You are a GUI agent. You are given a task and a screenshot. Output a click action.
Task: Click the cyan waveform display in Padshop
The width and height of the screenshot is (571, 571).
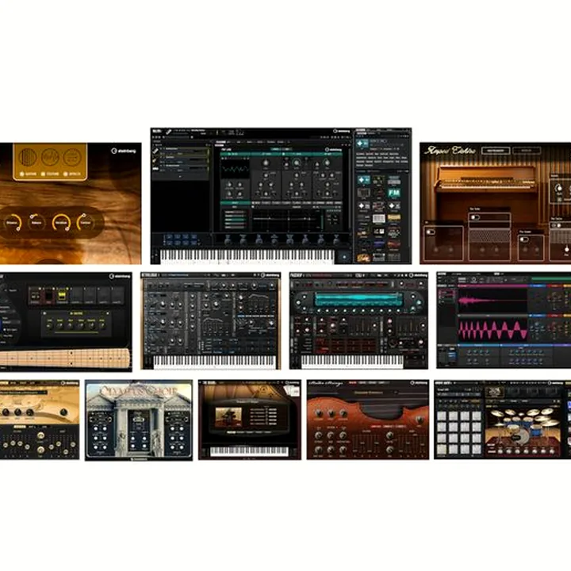tap(358, 300)
